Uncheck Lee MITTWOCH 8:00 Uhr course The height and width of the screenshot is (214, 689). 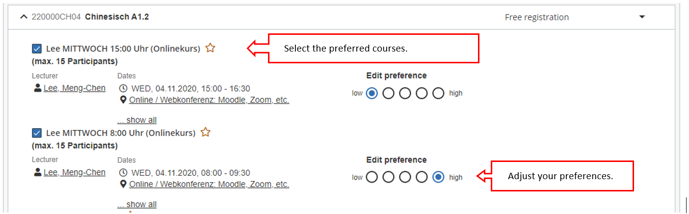coord(36,133)
